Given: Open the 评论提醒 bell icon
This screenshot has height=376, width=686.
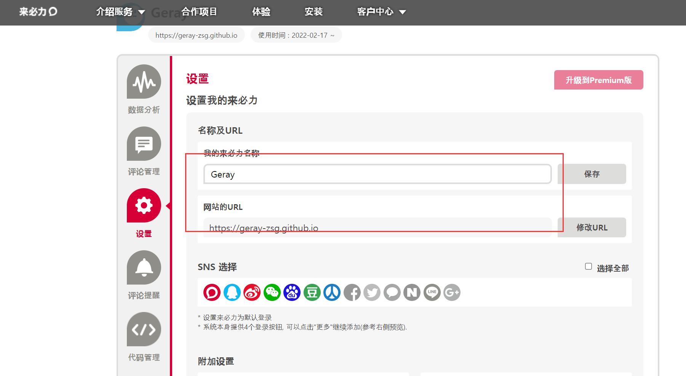Looking at the screenshot, I should pyautogui.click(x=144, y=267).
